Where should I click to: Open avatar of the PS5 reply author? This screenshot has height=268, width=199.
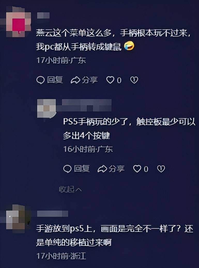pos(47,108)
